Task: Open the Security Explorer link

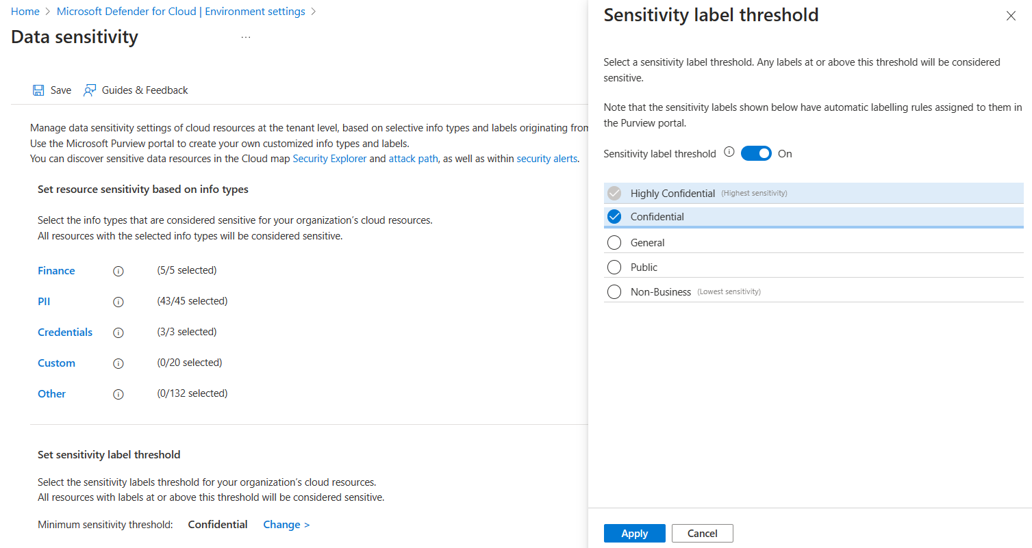Action: (x=329, y=158)
